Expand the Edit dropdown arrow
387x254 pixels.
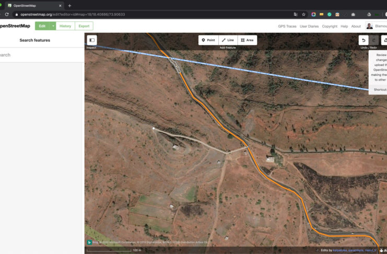(53, 26)
